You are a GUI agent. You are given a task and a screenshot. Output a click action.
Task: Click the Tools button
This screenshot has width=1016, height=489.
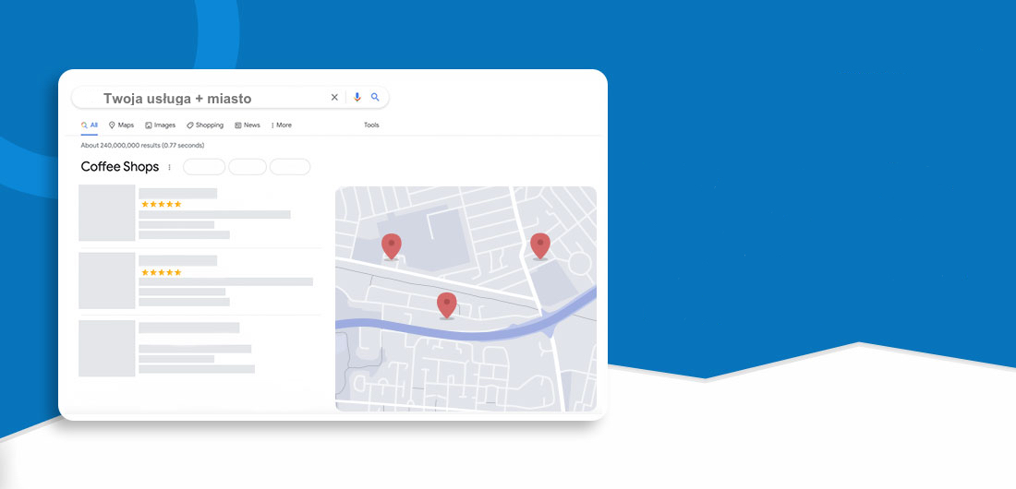(x=371, y=125)
